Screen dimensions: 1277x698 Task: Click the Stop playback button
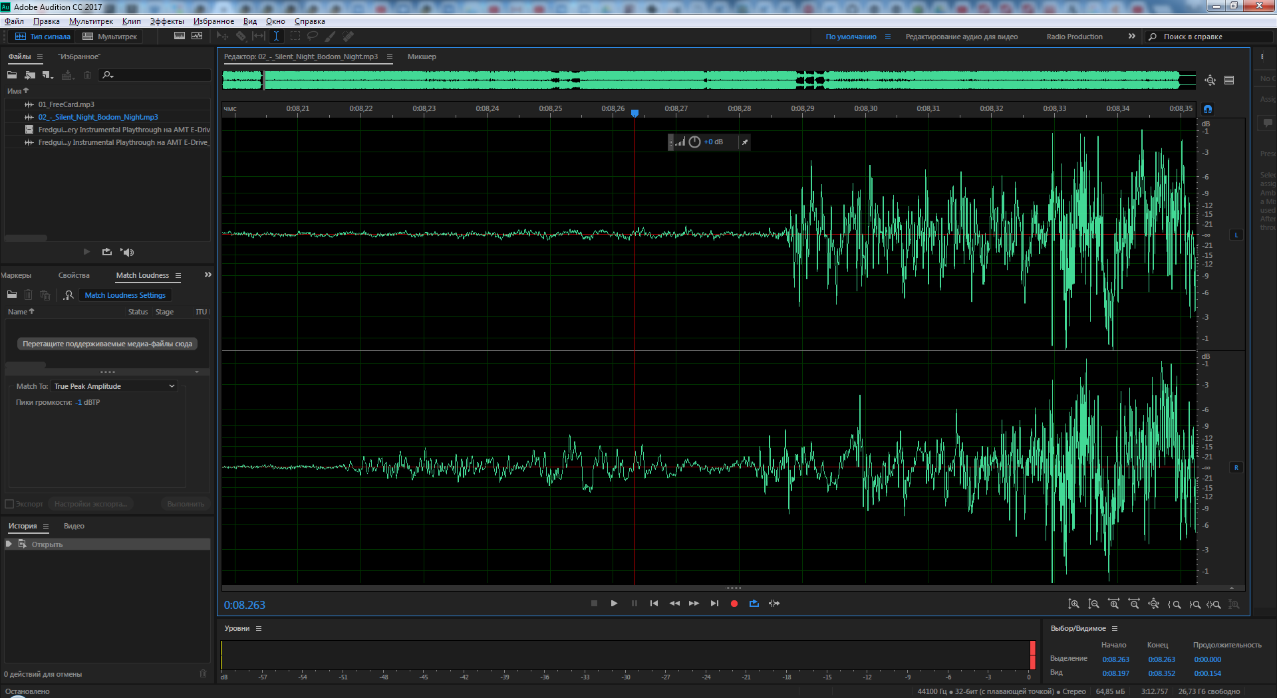[594, 604]
